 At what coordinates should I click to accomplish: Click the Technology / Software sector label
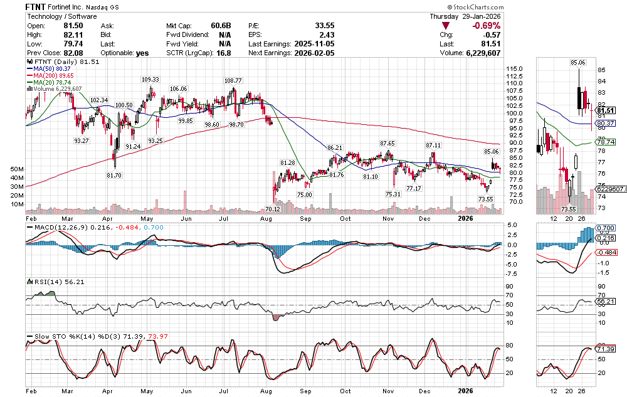coord(61,17)
